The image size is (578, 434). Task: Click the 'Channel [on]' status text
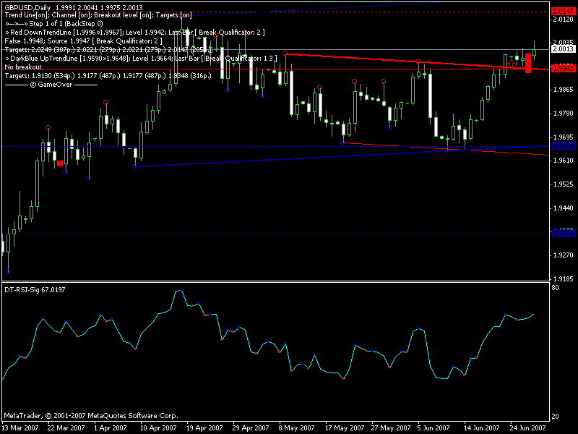pos(73,15)
